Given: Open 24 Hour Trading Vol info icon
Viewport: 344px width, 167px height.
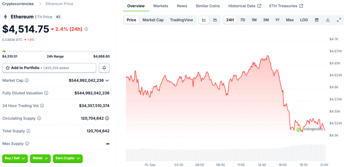Looking at the screenshot, I should (x=42, y=106).
